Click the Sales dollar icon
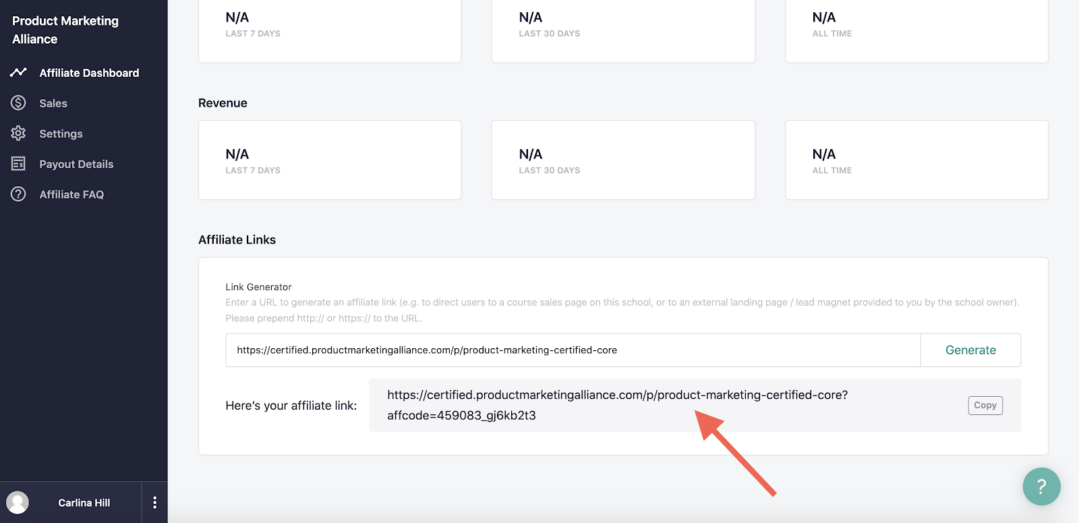The image size is (1079, 523). pyautogui.click(x=18, y=103)
